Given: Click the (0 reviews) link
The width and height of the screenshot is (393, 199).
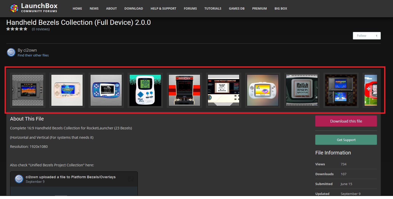Looking at the screenshot, I should coord(41,29).
